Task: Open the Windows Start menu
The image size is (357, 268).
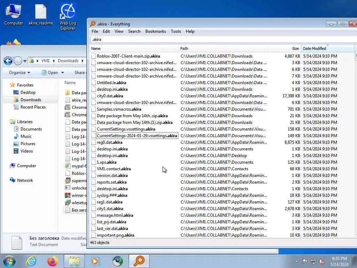Action: (x=9, y=261)
